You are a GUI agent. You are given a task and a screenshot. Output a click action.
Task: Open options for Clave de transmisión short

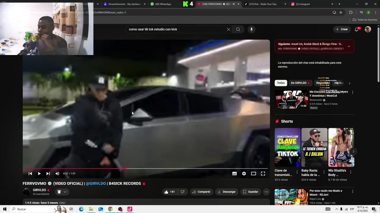click(297, 172)
